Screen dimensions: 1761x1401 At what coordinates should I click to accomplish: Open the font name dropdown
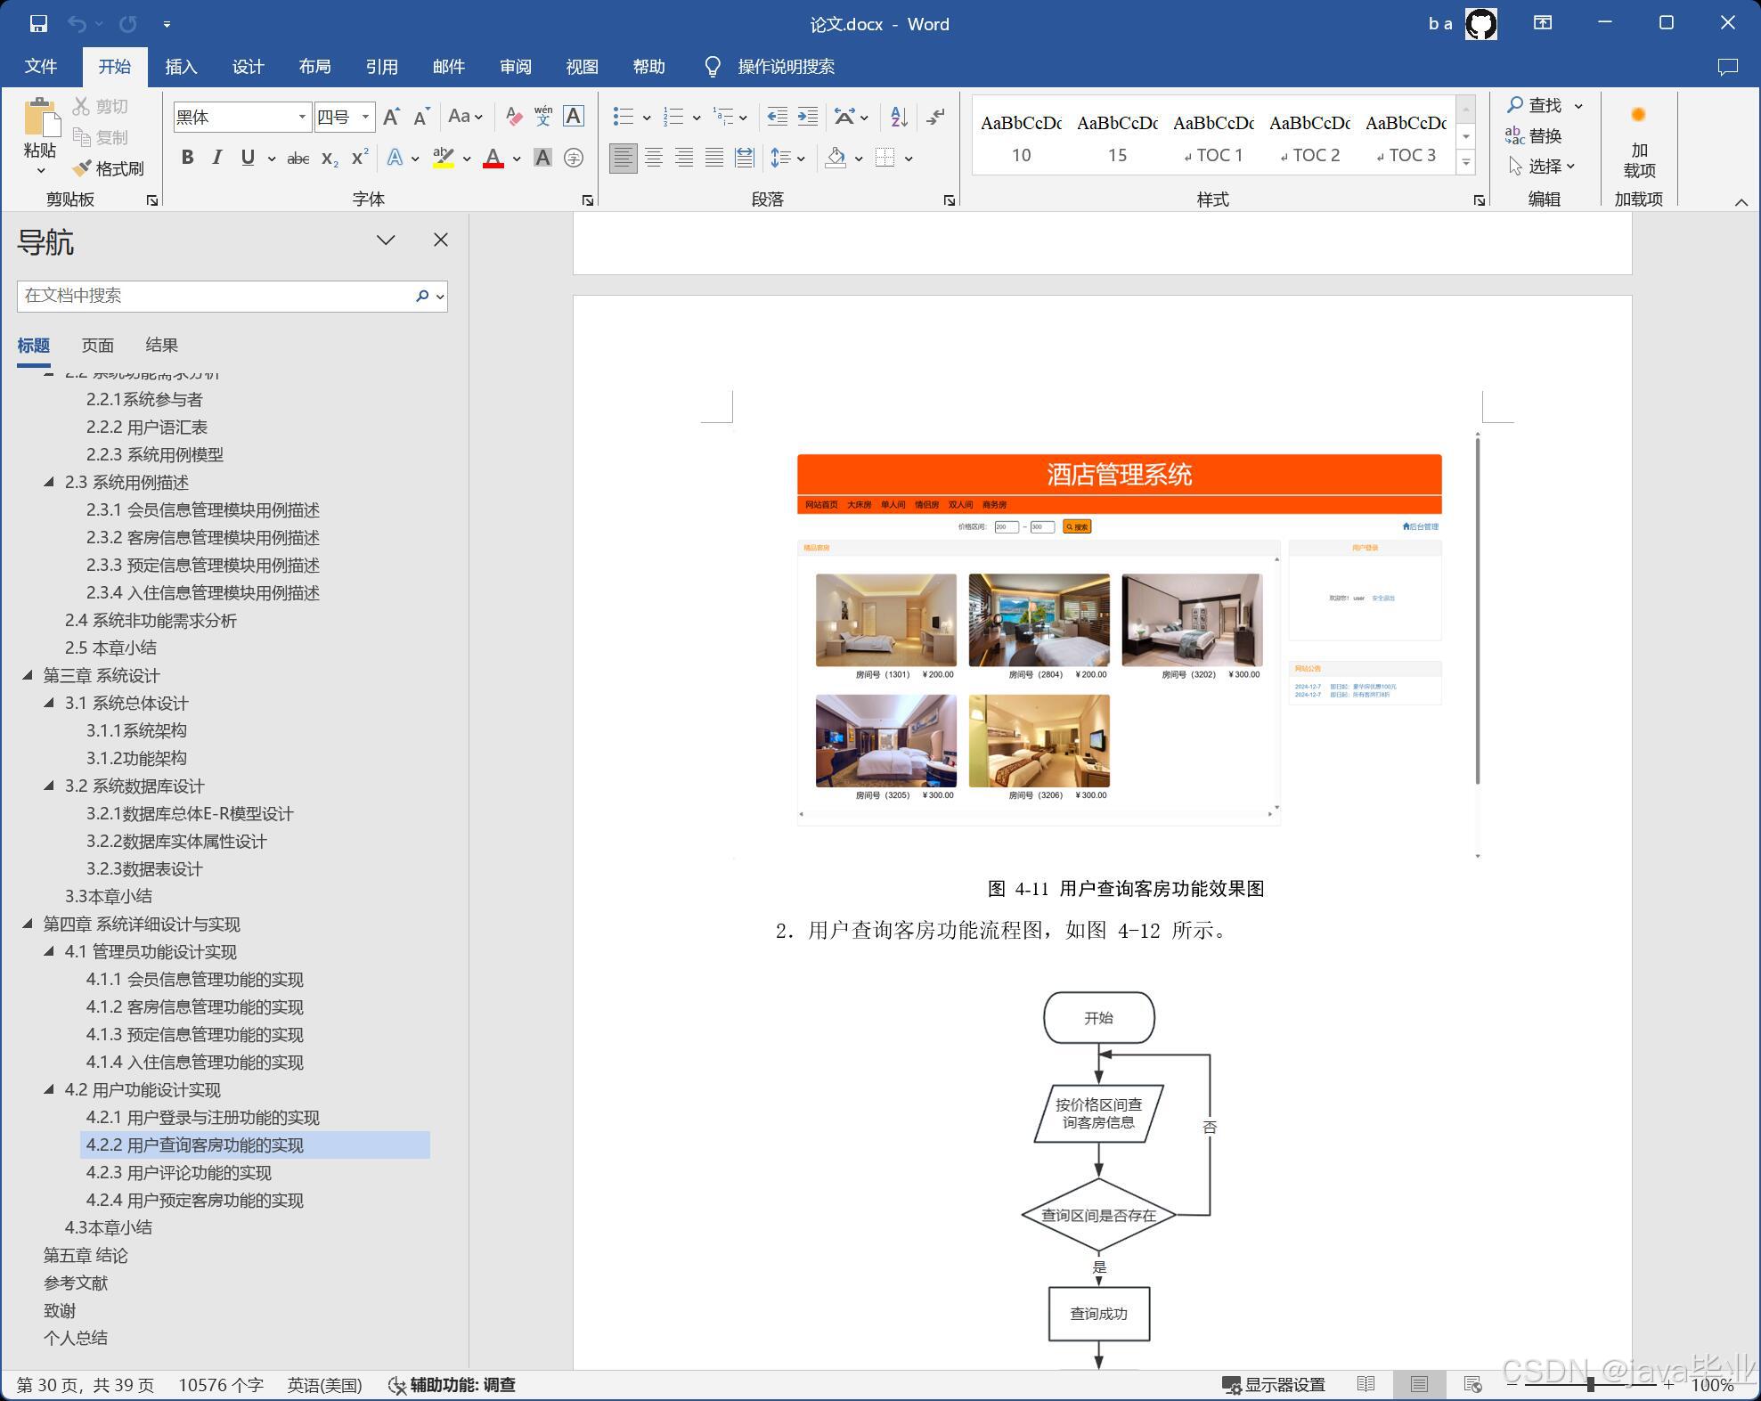[302, 117]
